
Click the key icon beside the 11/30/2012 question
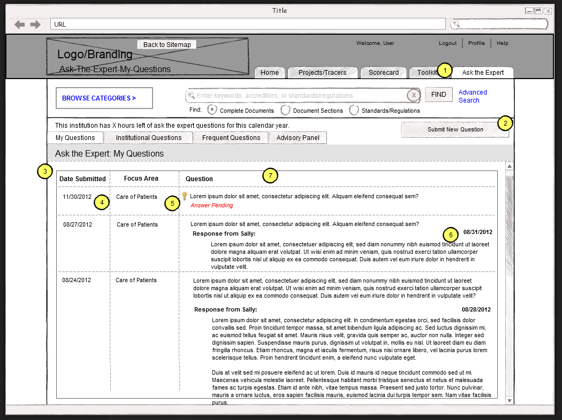tap(185, 196)
